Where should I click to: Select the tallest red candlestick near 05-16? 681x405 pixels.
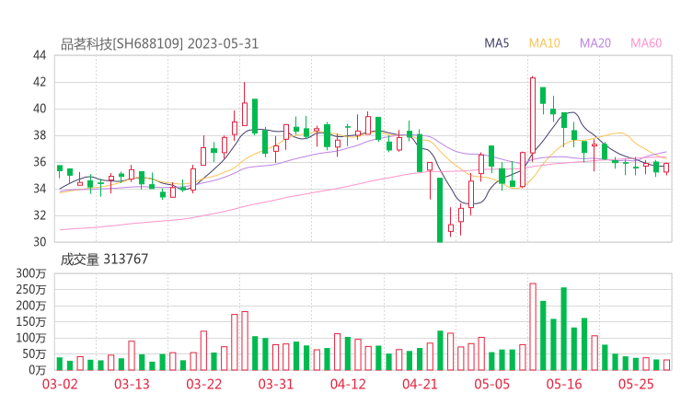click(533, 116)
